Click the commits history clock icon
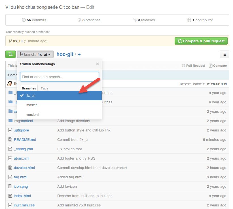This screenshot has width=233, height=209. [24, 20]
